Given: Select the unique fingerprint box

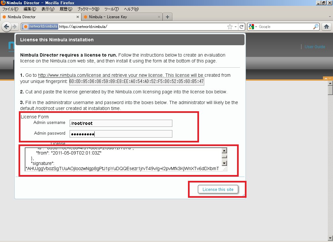Looking at the screenshot, I should click(137, 81).
